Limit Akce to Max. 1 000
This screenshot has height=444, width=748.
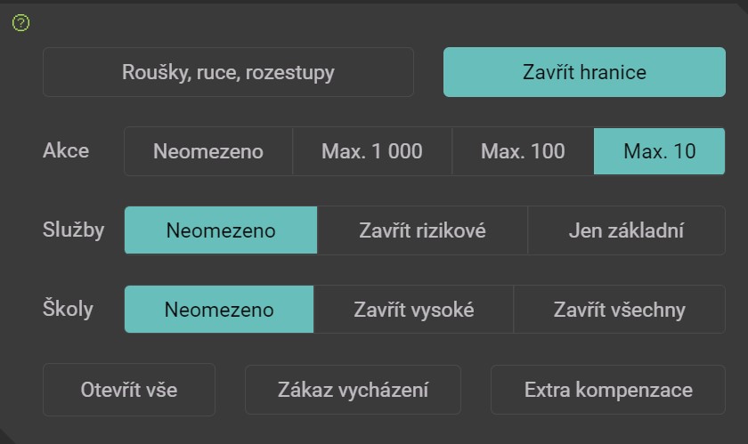point(372,151)
